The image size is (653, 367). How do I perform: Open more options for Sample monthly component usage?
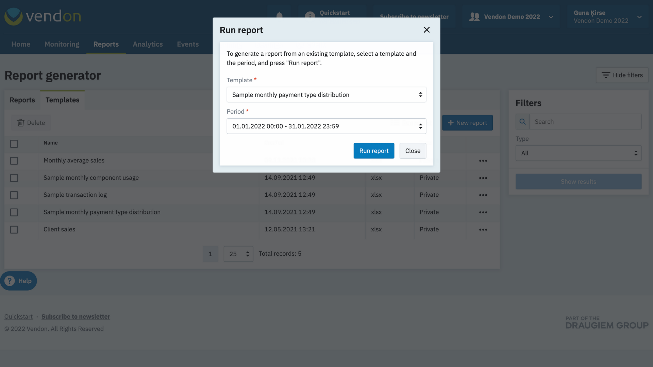coord(483,178)
